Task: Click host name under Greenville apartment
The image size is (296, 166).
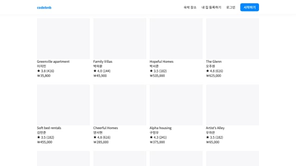Action: point(42,66)
